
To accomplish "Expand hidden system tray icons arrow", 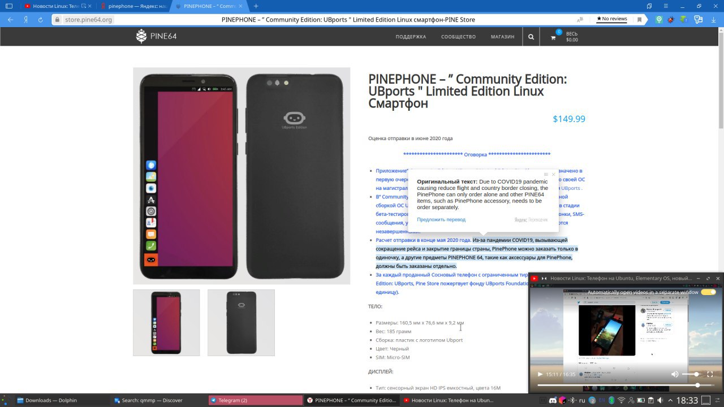I will pyautogui.click(x=670, y=400).
